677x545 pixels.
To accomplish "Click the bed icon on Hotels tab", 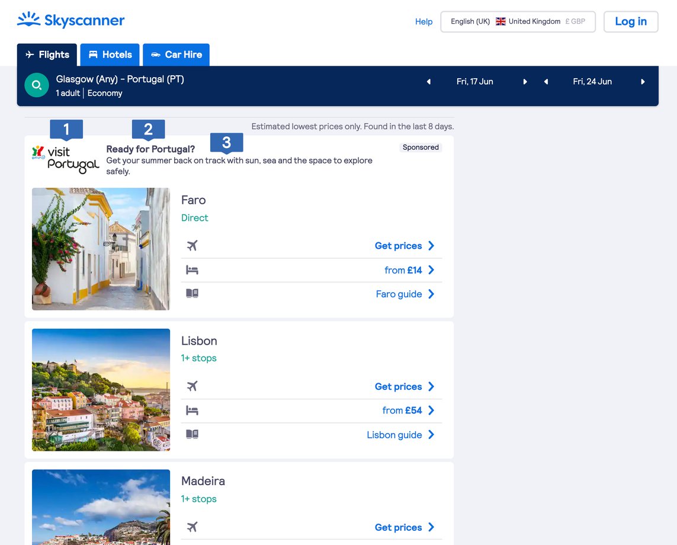I will tap(93, 54).
